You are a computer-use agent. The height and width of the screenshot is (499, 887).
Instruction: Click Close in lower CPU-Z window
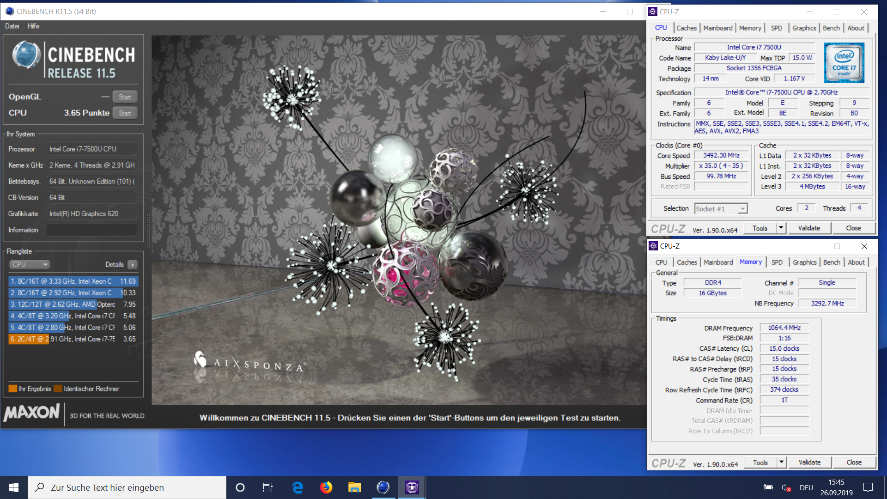[x=854, y=462]
